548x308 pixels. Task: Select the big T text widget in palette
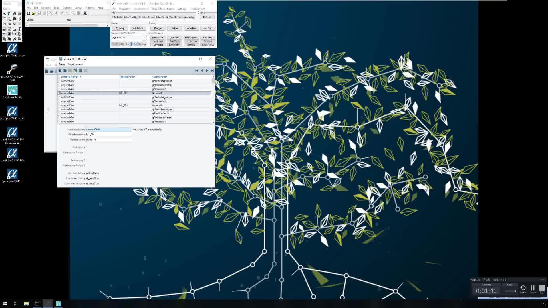pos(20,29)
